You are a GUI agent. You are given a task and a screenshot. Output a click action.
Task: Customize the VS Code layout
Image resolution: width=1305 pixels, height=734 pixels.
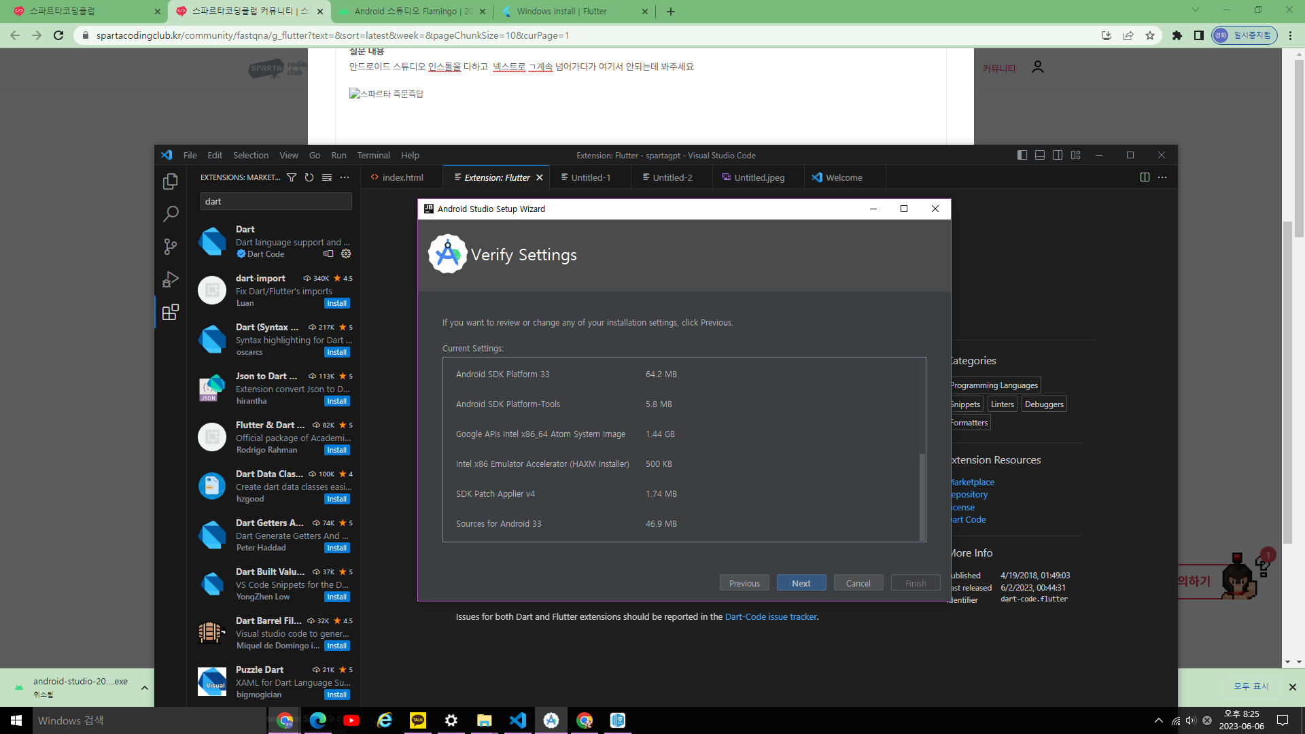point(1075,155)
